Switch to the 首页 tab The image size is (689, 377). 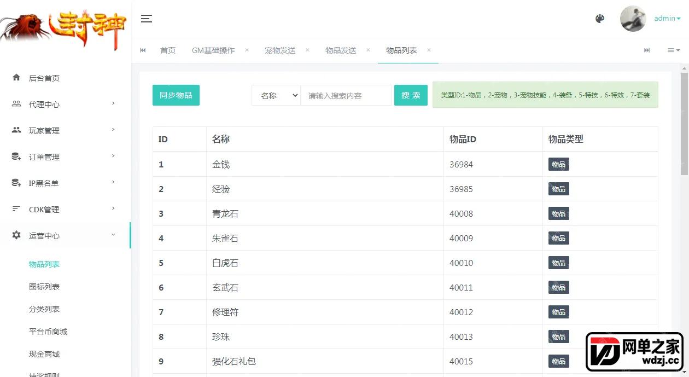tap(168, 50)
